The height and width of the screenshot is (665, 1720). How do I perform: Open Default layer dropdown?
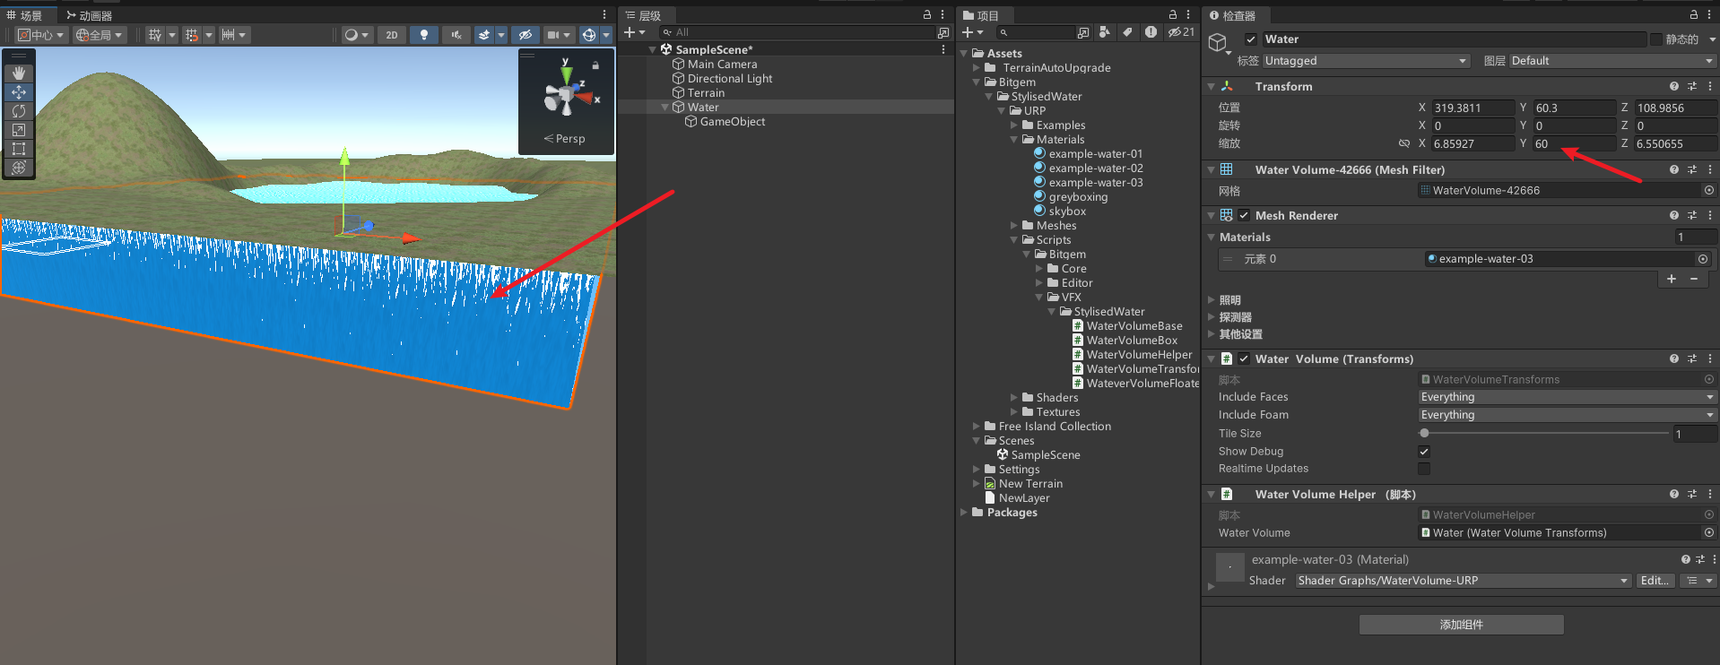click(x=1612, y=61)
